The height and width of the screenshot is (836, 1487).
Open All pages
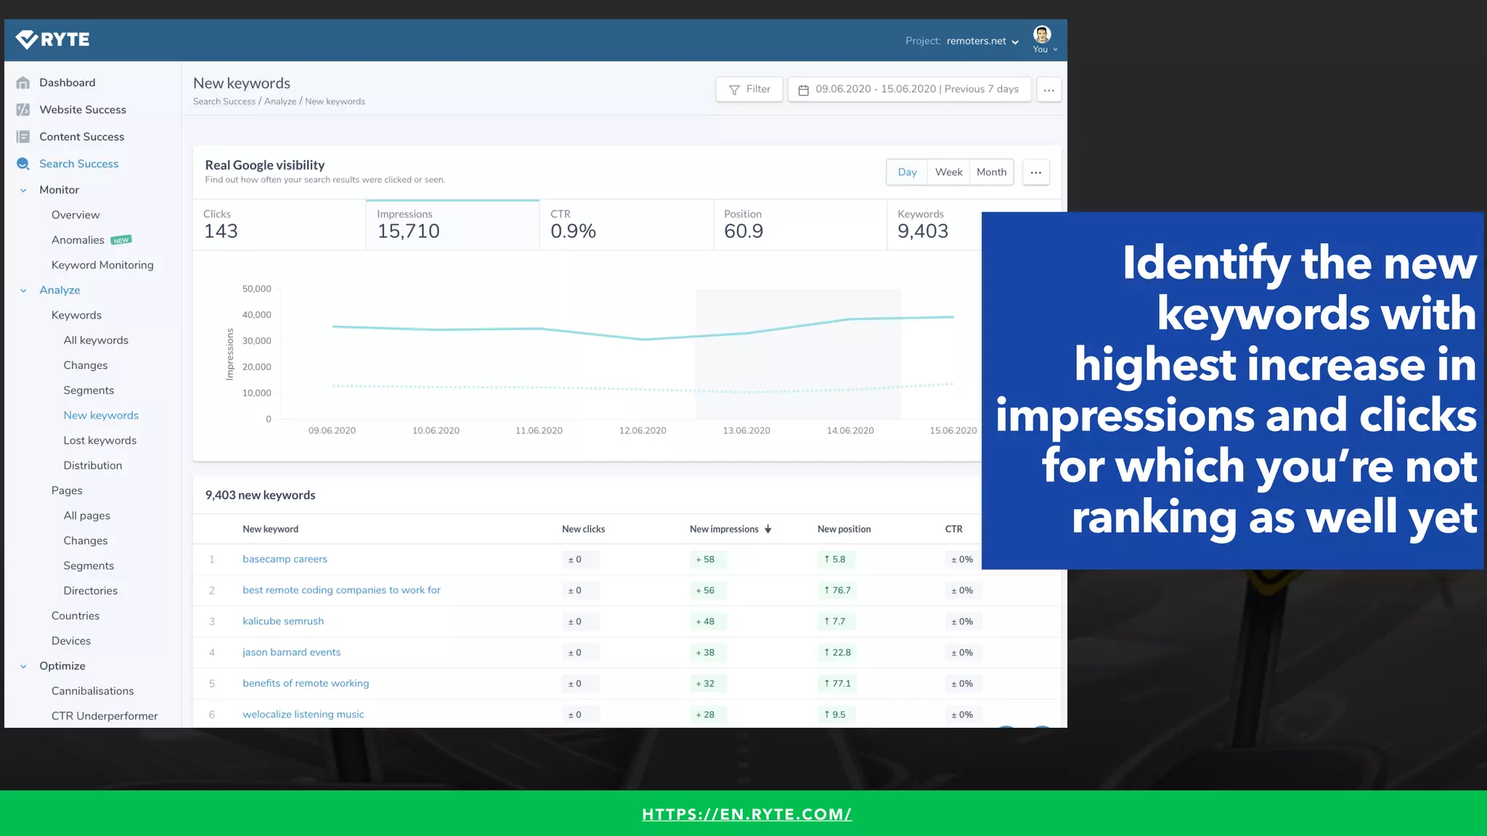click(87, 515)
